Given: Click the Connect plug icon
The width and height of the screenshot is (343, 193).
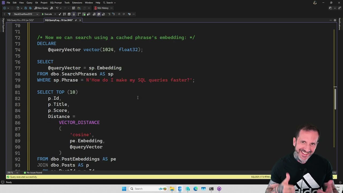Looking at the screenshot, I should (x=5, y=14).
